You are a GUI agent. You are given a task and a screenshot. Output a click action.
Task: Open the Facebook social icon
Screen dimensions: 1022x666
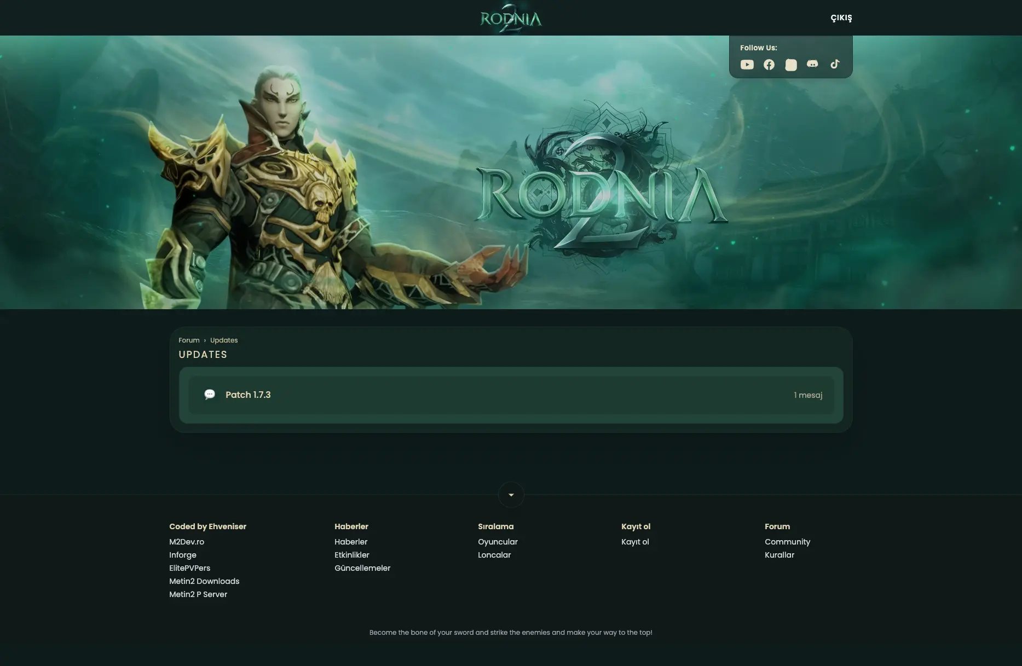point(769,65)
